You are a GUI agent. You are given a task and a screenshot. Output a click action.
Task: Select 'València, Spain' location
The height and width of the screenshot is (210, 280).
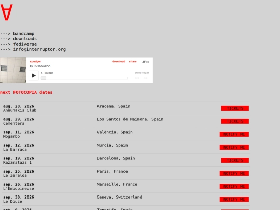115,132
